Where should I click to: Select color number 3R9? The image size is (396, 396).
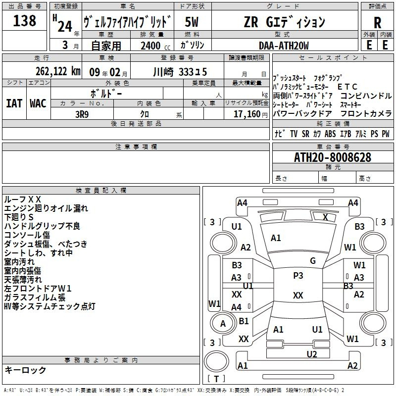tap(82, 114)
